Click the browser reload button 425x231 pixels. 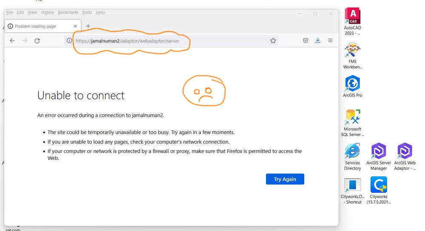pos(37,41)
